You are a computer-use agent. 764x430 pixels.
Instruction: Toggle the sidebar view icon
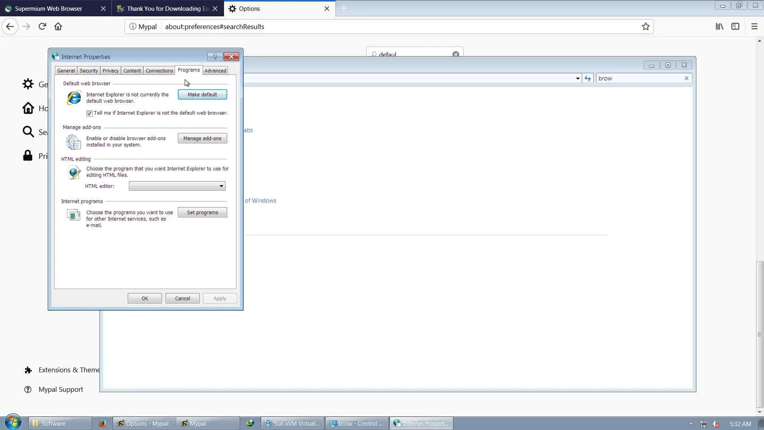pyautogui.click(x=735, y=27)
